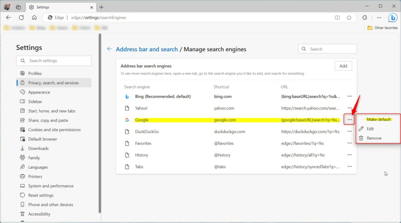The height and width of the screenshot is (223, 401).
Task: Open the Other favorites folder
Action: click(383, 28)
